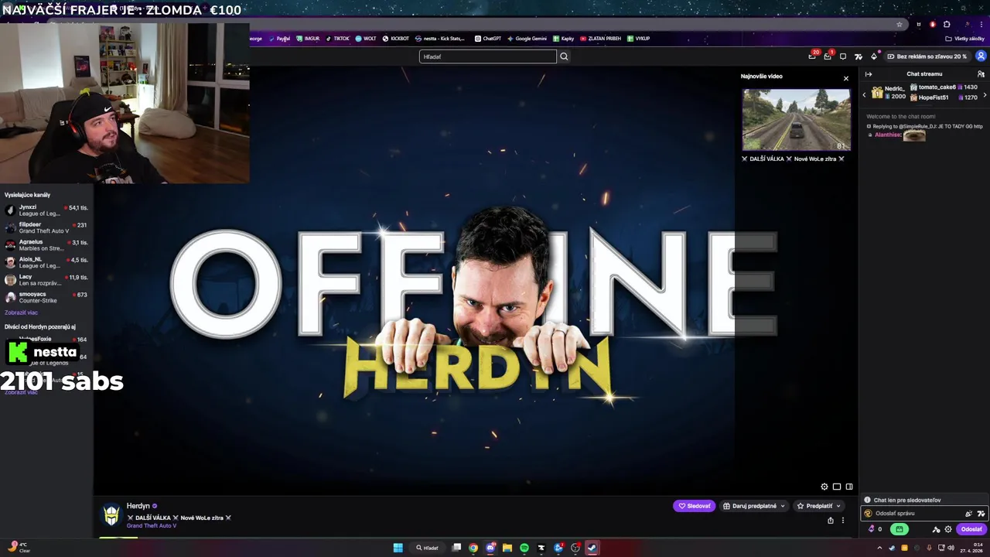Image resolution: width=990 pixels, height=557 pixels.
Task: Open KICKBOT bookmark
Action: (396, 39)
